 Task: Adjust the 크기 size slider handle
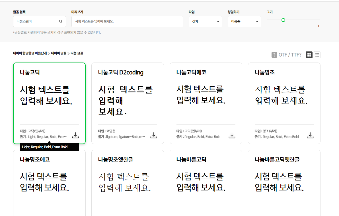pyautogui.click(x=283, y=20)
